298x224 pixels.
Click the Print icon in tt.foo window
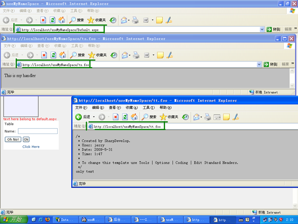[x=208, y=117]
